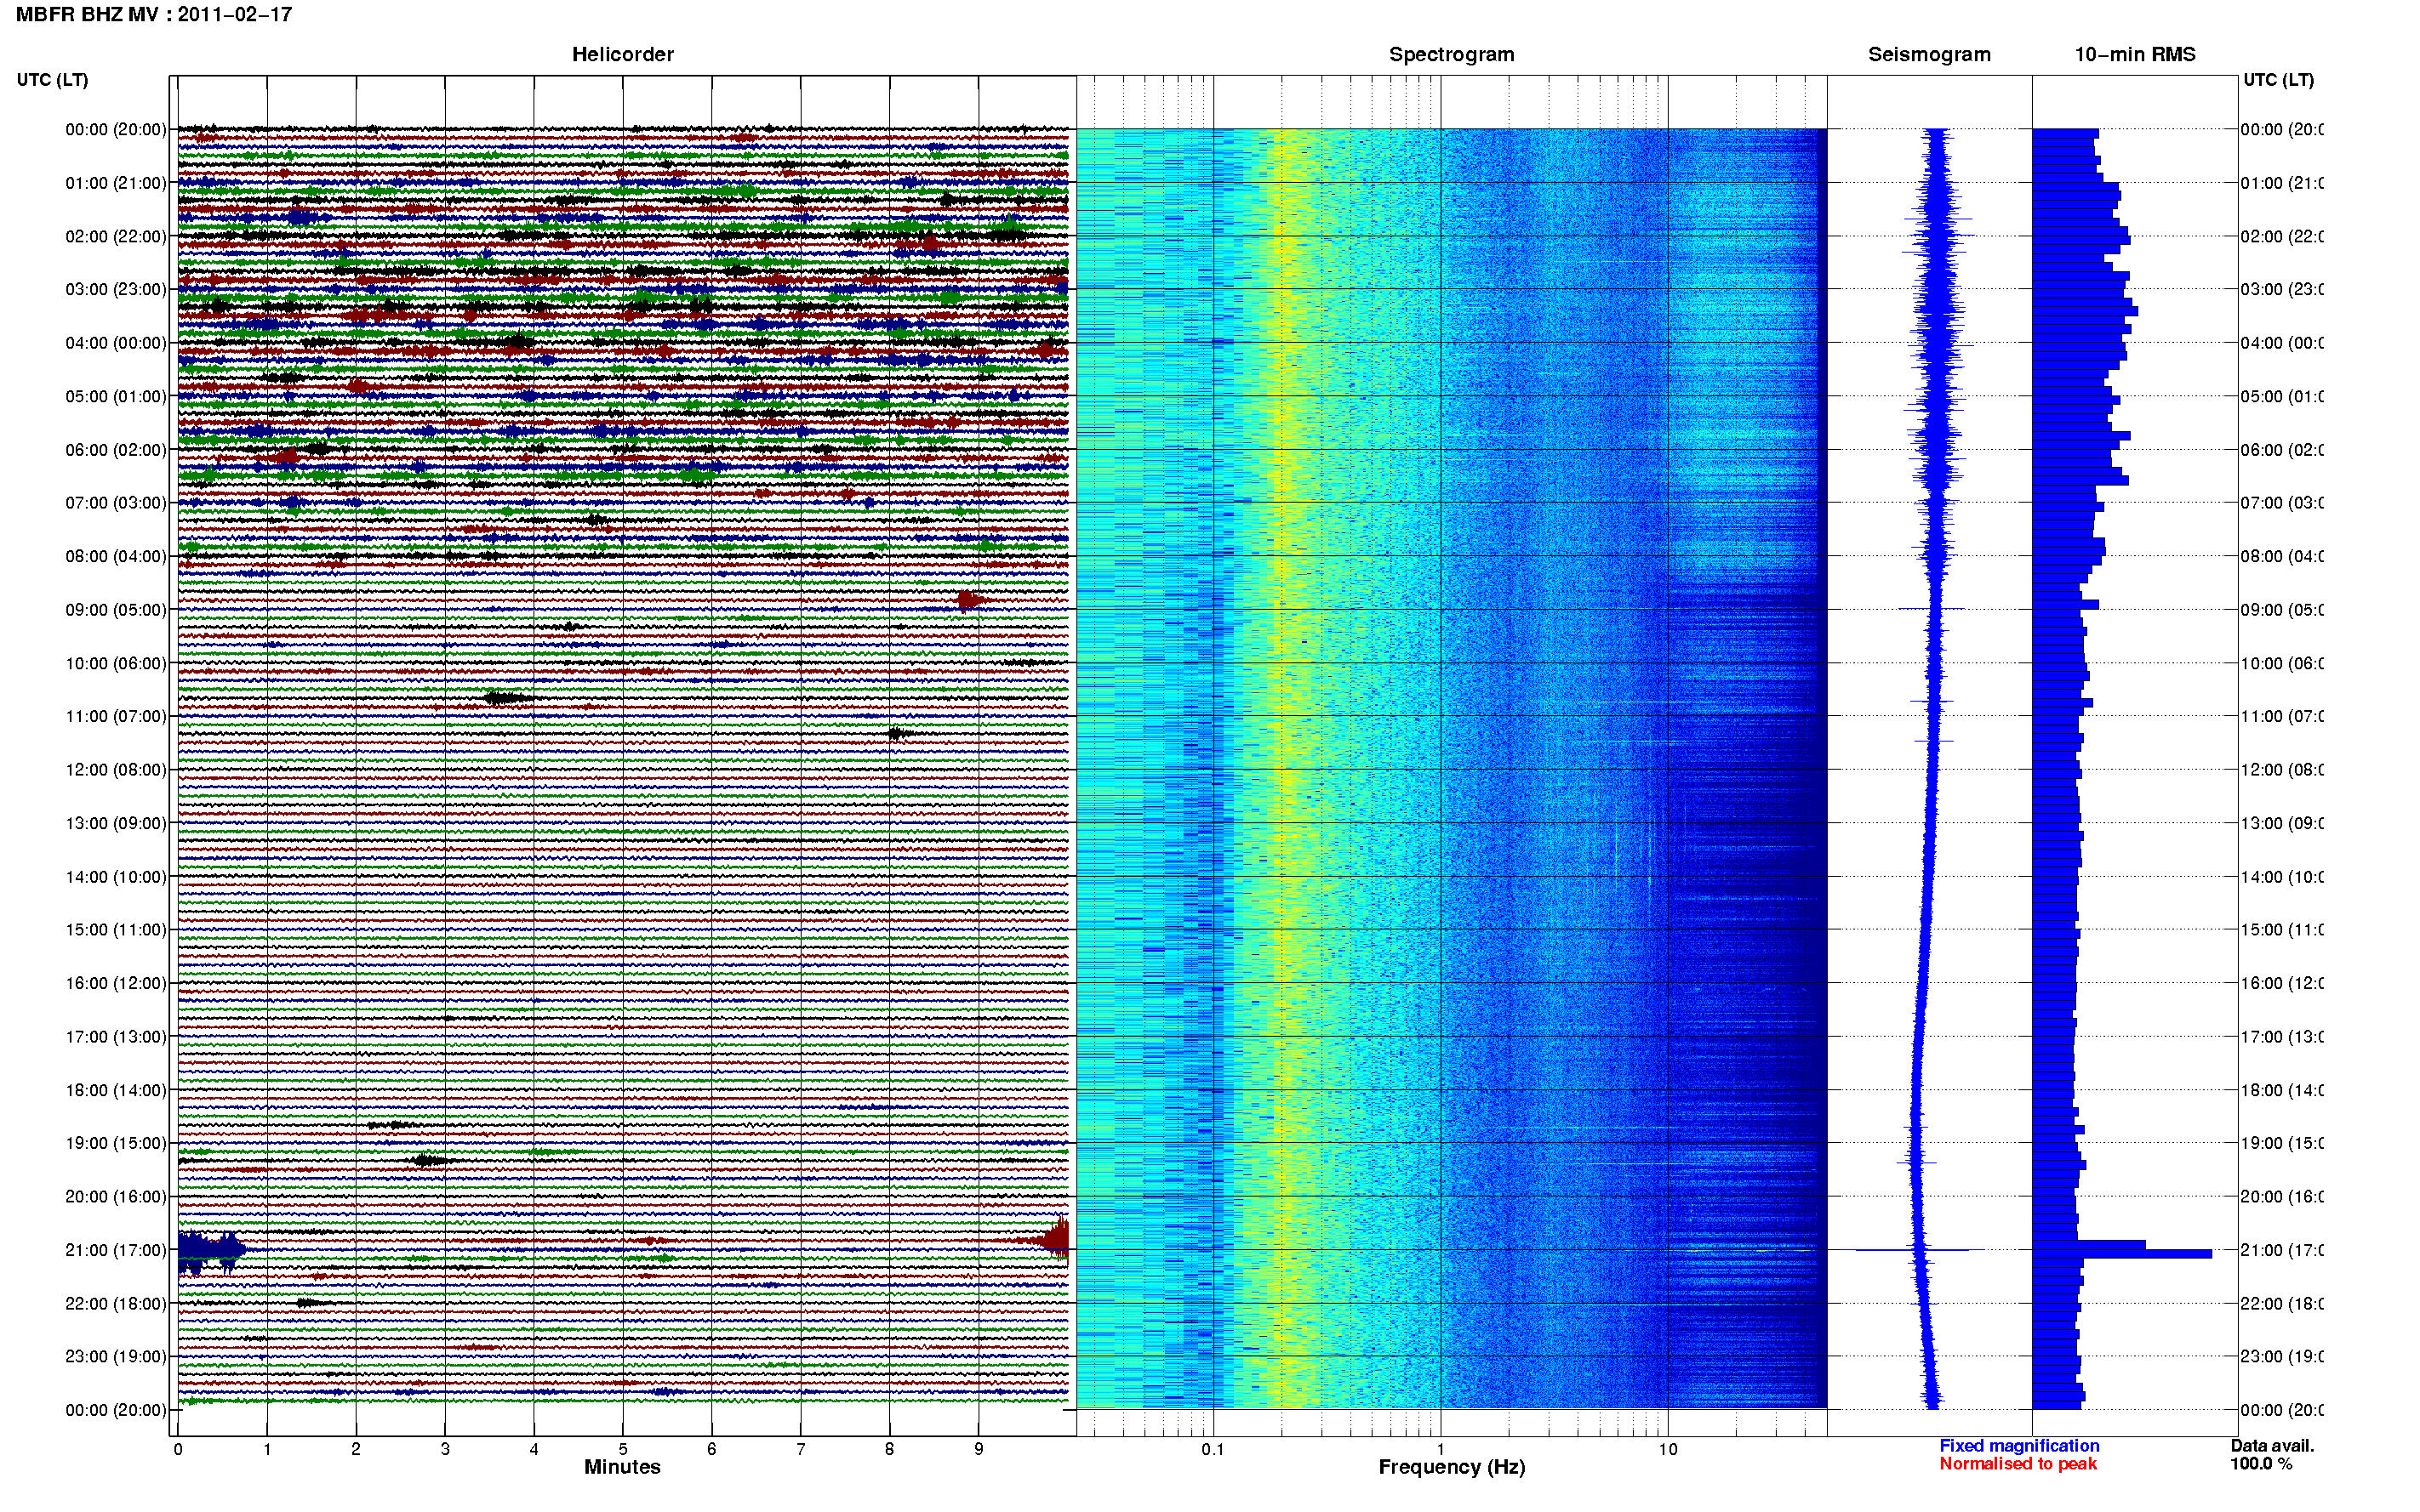The height and width of the screenshot is (1512, 2420).
Task: Click the 'Frequency (Hz)' axis title
Action: coord(1452,1468)
